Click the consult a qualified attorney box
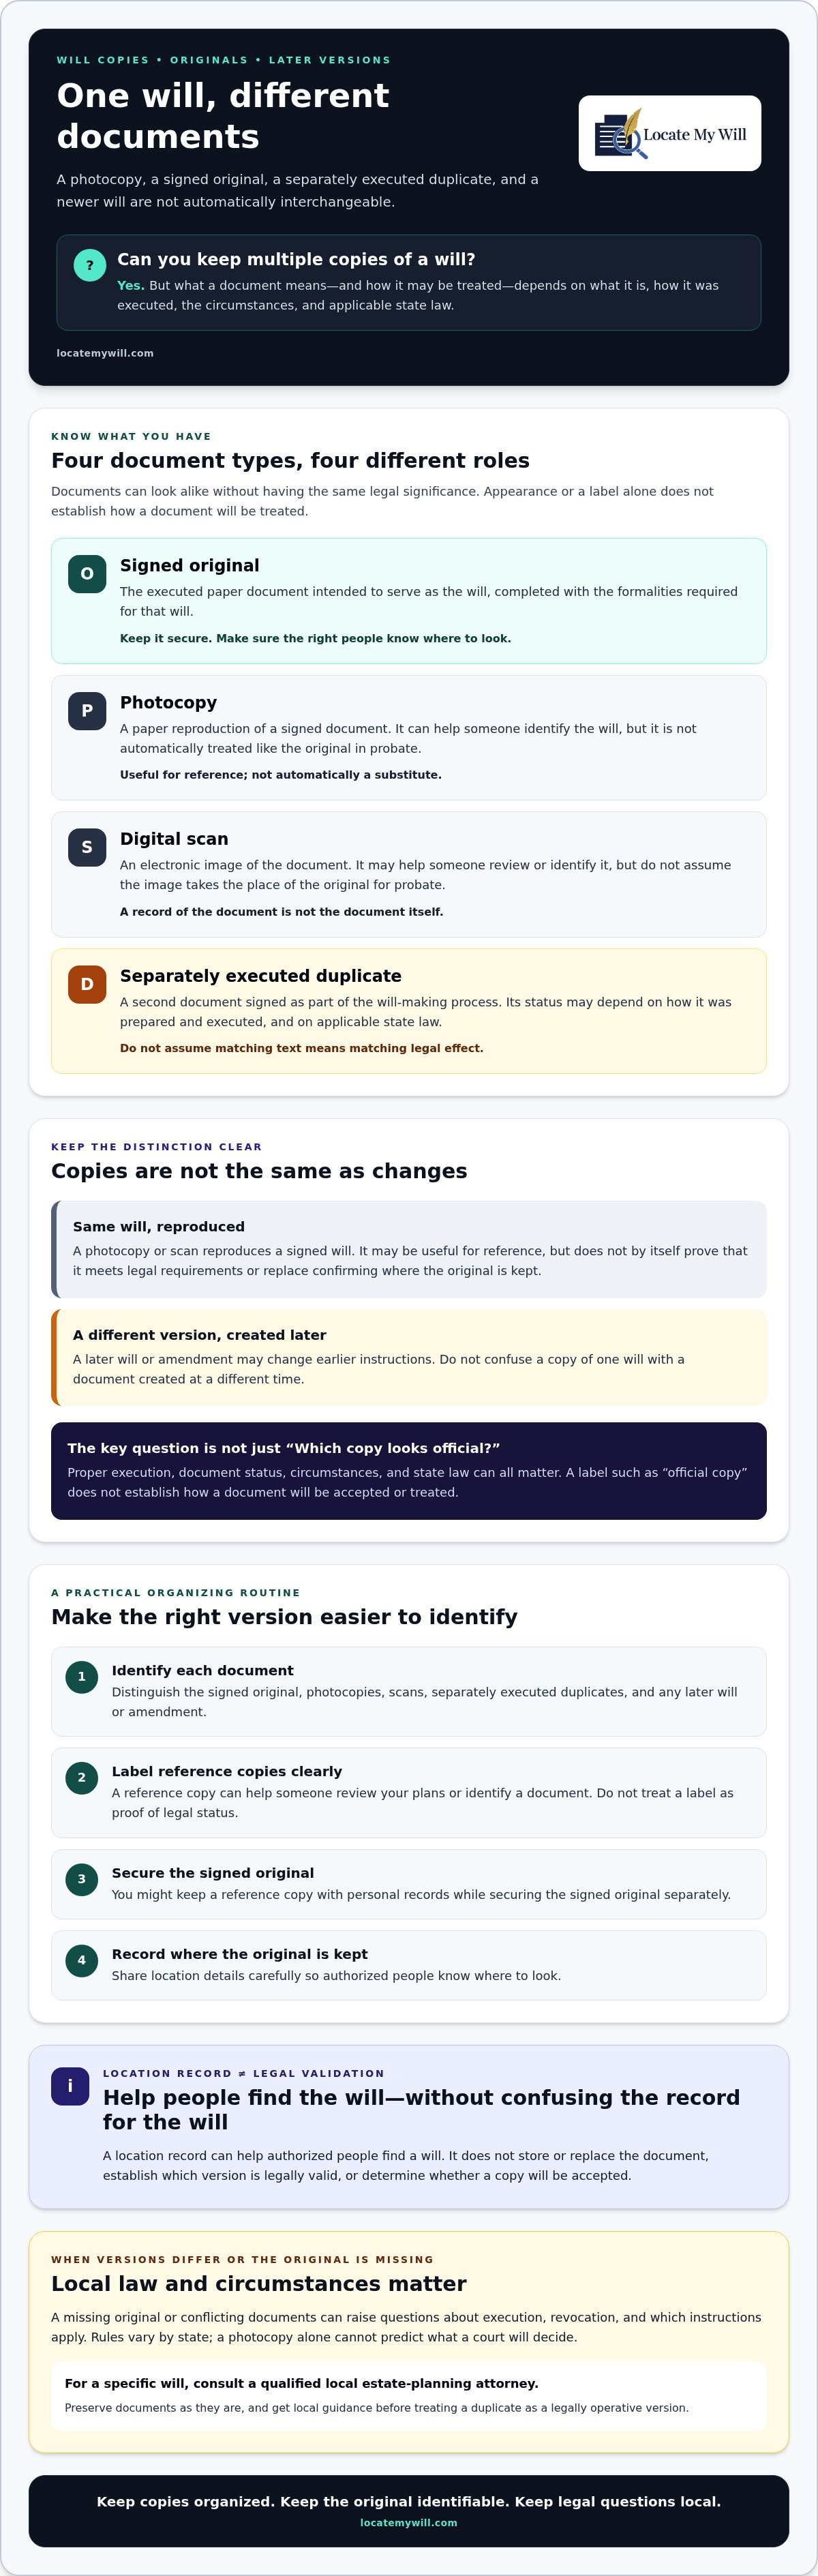 pyautogui.click(x=409, y=2396)
